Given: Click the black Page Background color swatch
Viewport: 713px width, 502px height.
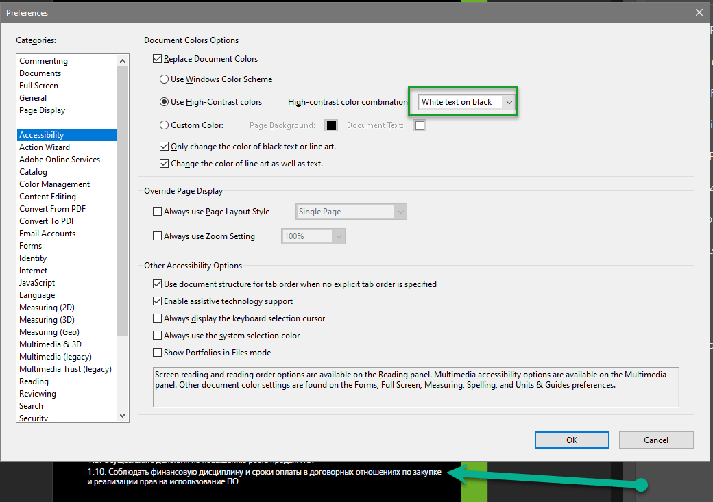Looking at the screenshot, I should click(x=331, y=125).
